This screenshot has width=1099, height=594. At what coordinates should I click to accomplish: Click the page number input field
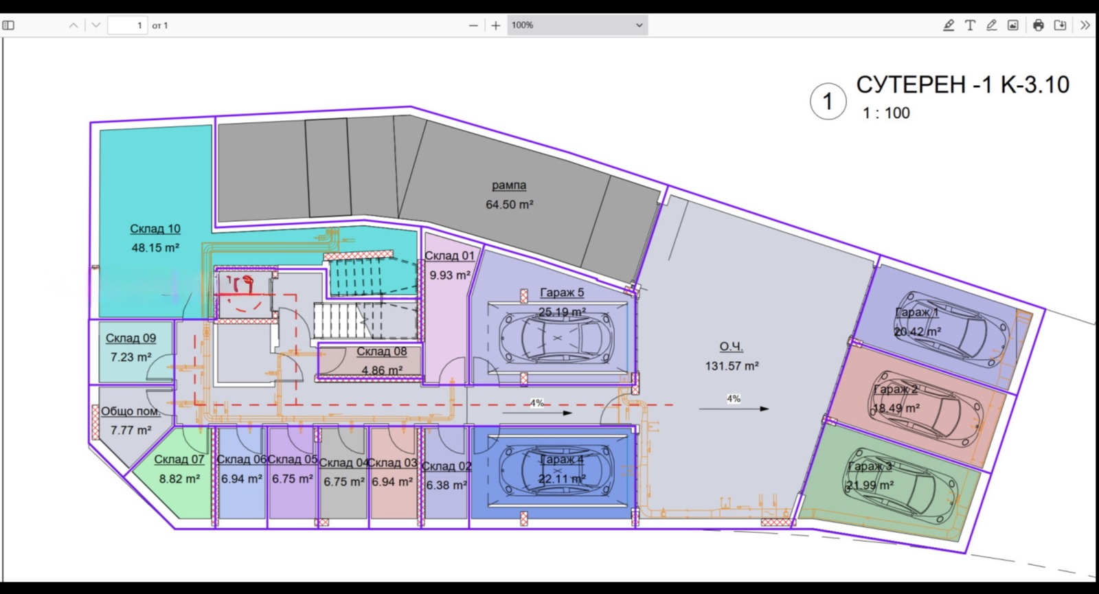click(x=128, y=25)
